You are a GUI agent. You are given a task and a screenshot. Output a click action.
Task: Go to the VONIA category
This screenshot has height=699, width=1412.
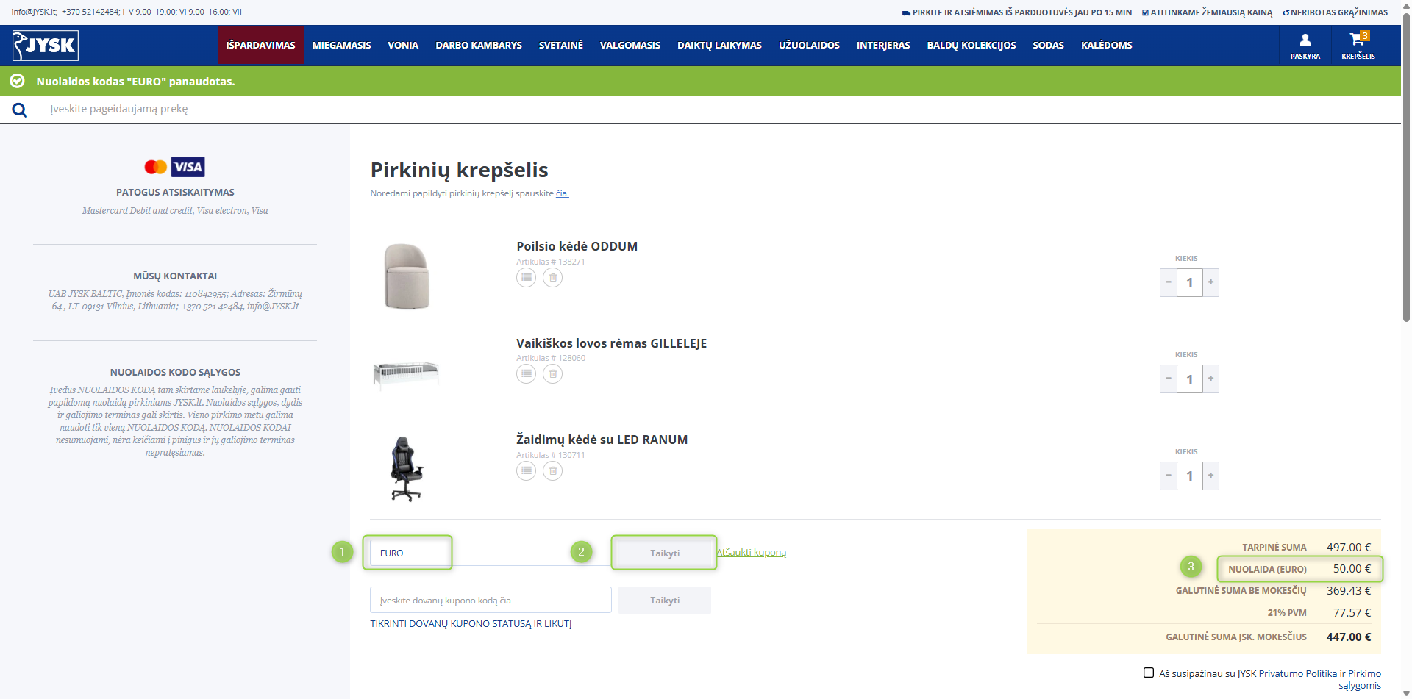click(x=403, y=46)
